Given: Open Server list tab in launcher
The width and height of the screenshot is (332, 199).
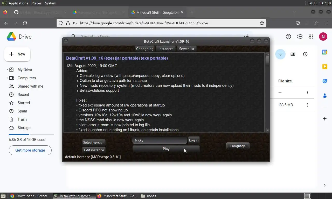Looking at the screenshot, I should 186,49.
